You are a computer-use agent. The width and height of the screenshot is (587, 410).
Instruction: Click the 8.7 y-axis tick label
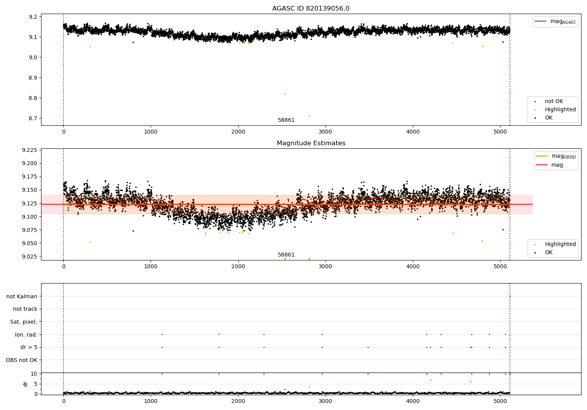click(x=33, y=118)
